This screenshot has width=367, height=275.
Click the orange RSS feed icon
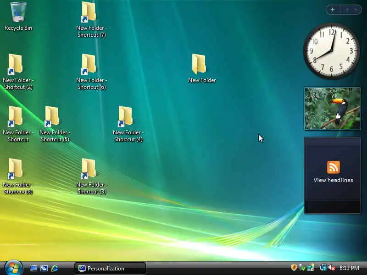click(334, 167)
